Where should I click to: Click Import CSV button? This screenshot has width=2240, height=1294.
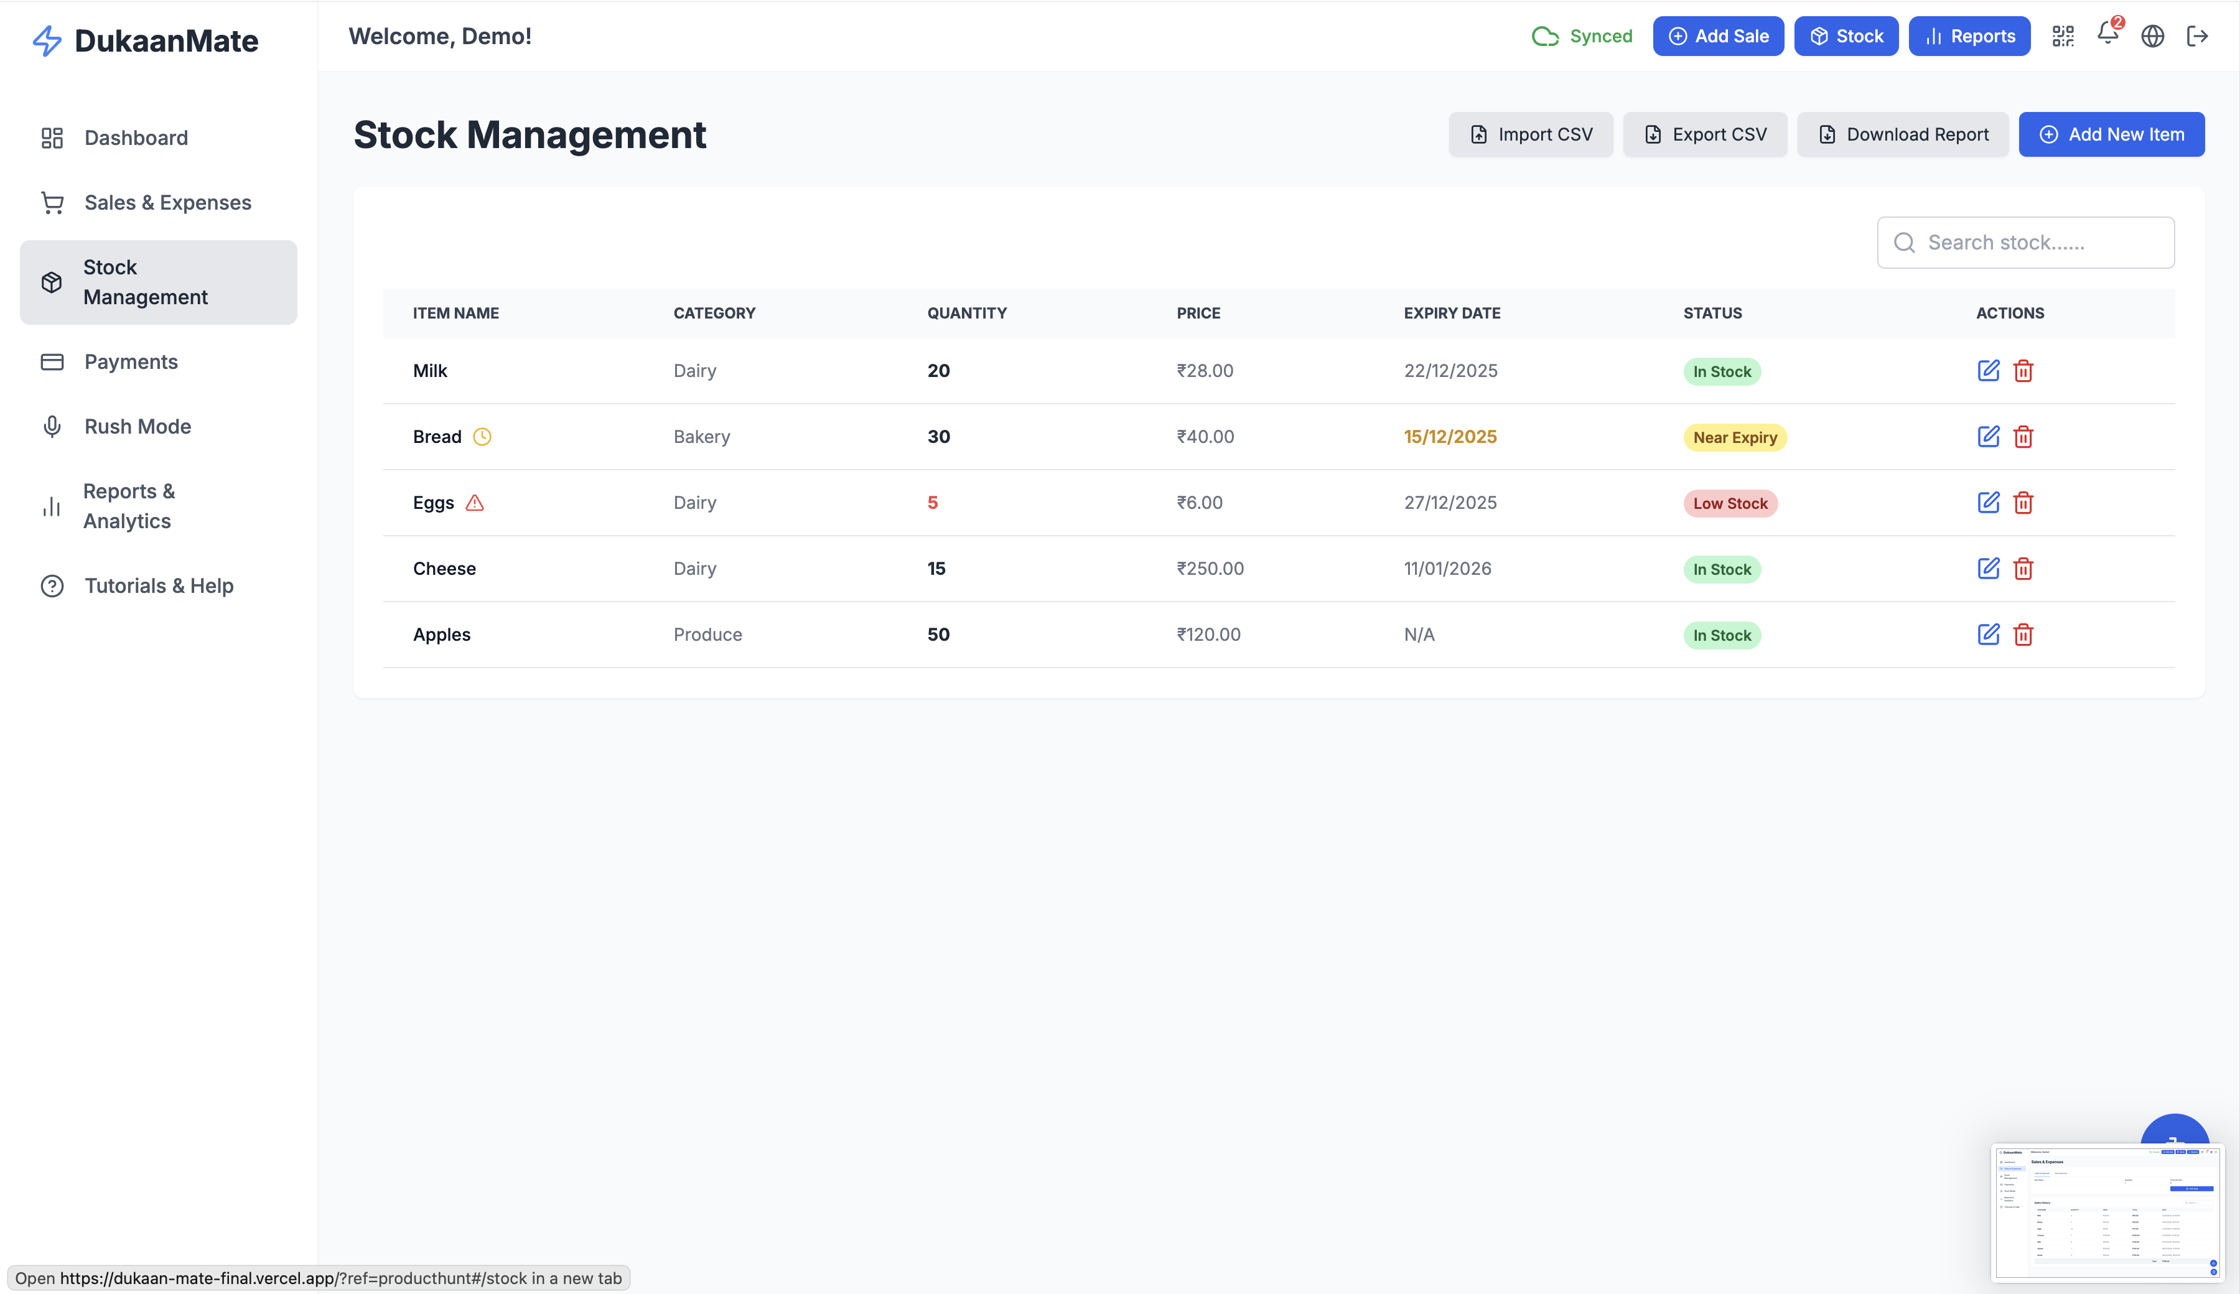click(x=1530, y=134)
